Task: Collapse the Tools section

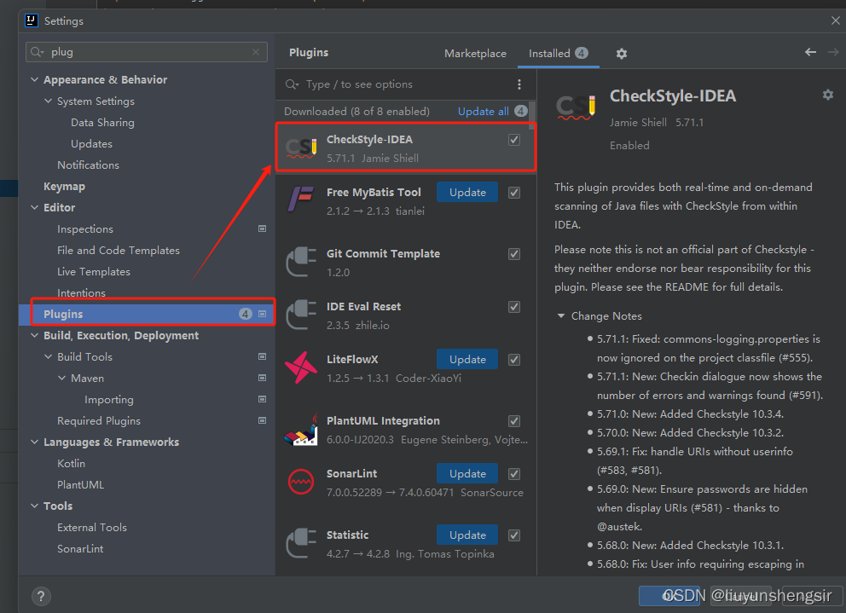Action: (x=34, y=506)
